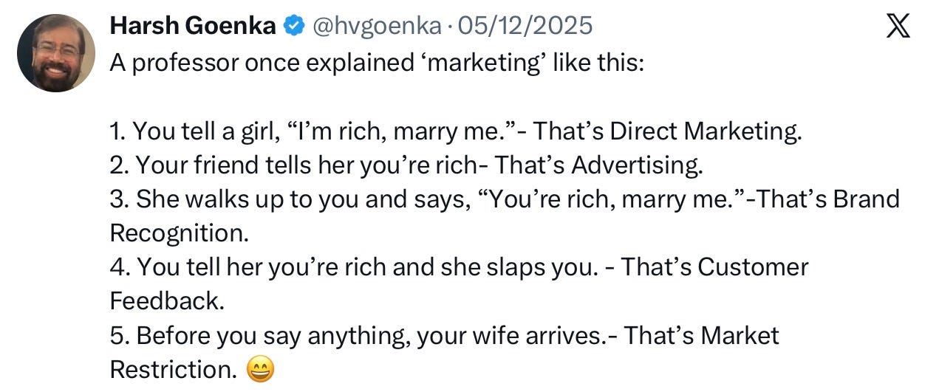The width and height of the screenshot is (939, 392).
Task: Click the word 'Recognition.'
Action: 180,233
